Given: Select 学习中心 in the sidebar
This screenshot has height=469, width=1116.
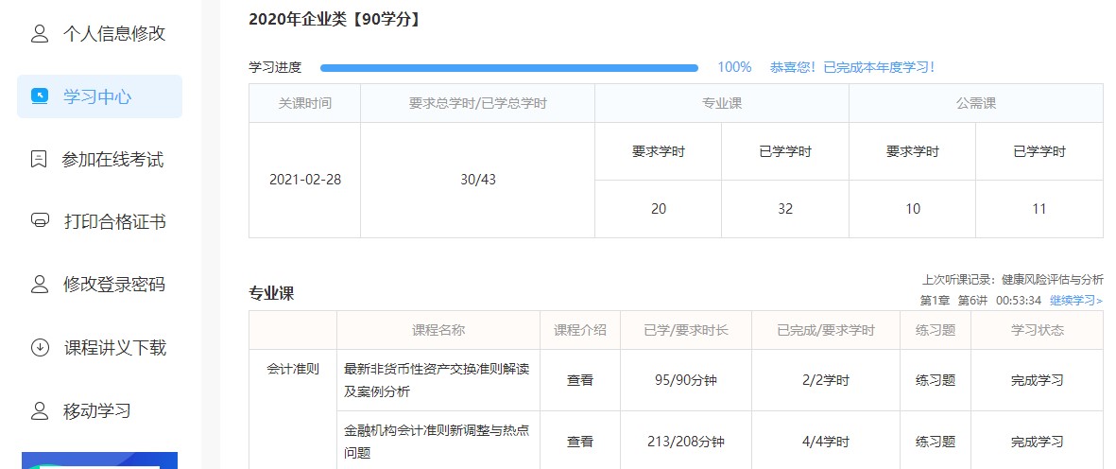Looking at the screenshot, I should tap(99, 96).
